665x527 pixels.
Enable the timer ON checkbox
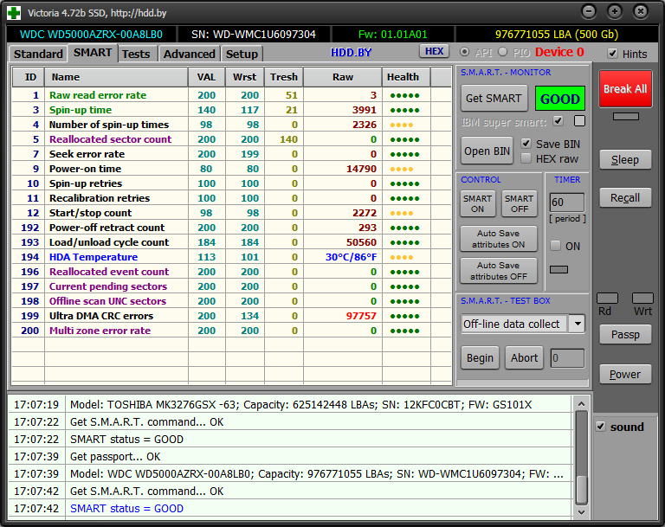[555, 246]
